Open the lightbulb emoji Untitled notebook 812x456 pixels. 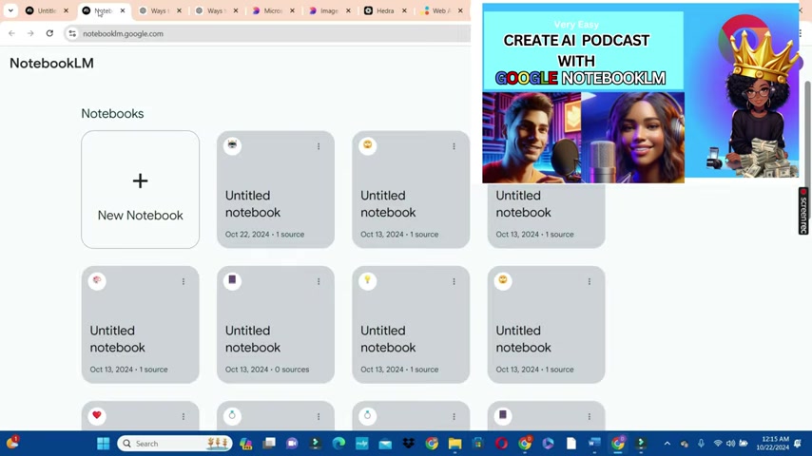point(411,325)
